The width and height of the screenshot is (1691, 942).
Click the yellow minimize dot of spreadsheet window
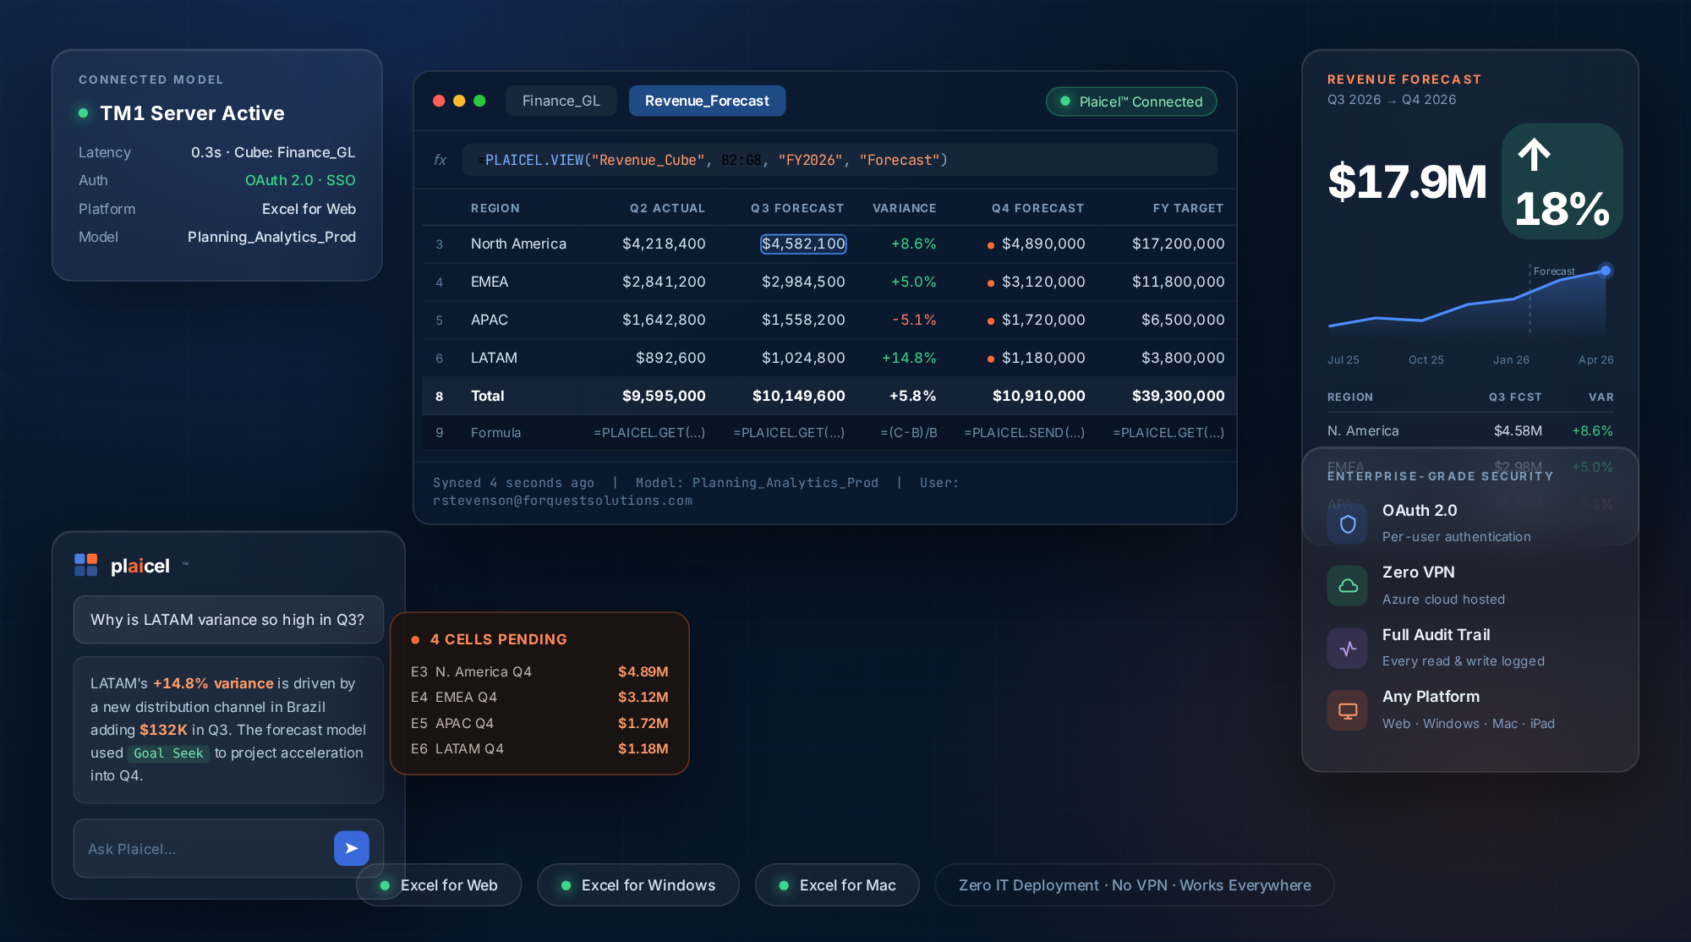pos(459,101)
